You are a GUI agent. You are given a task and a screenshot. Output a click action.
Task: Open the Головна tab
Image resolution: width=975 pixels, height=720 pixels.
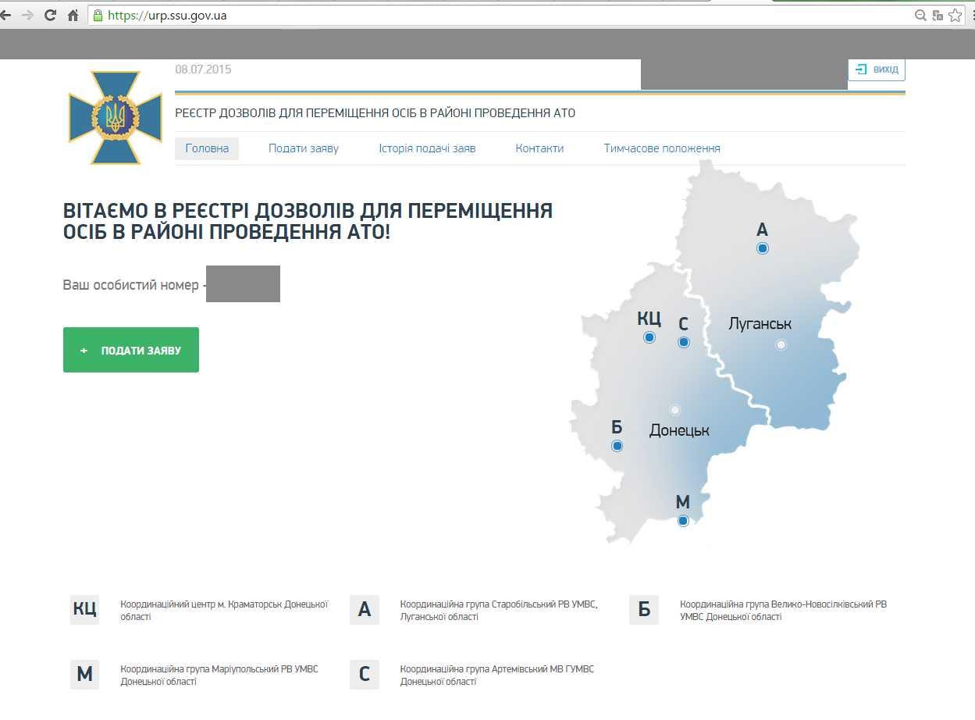pos(207,148)
